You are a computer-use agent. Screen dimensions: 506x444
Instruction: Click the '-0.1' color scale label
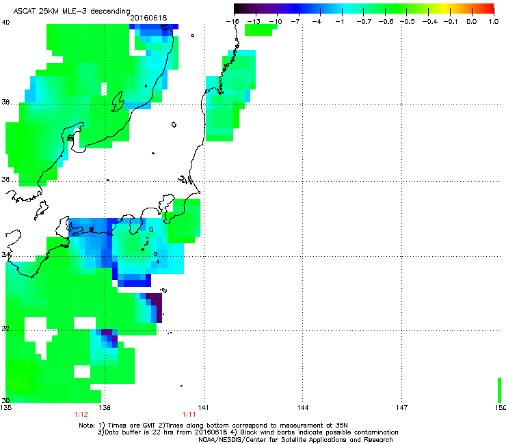[451, 22]
